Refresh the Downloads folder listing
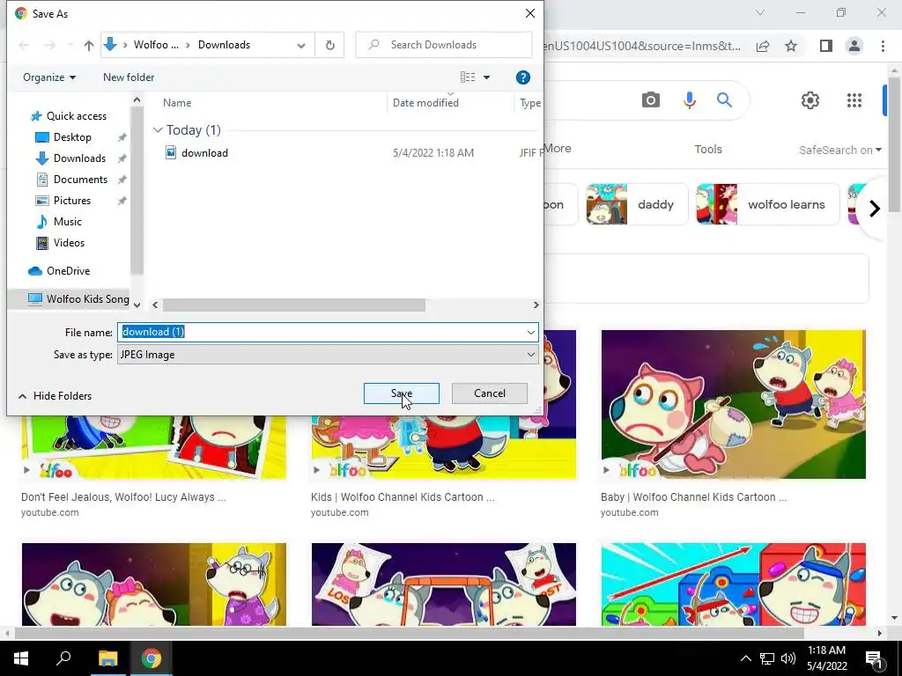Image resolution: width=902 pixels, height=676 pixels. 329,45
